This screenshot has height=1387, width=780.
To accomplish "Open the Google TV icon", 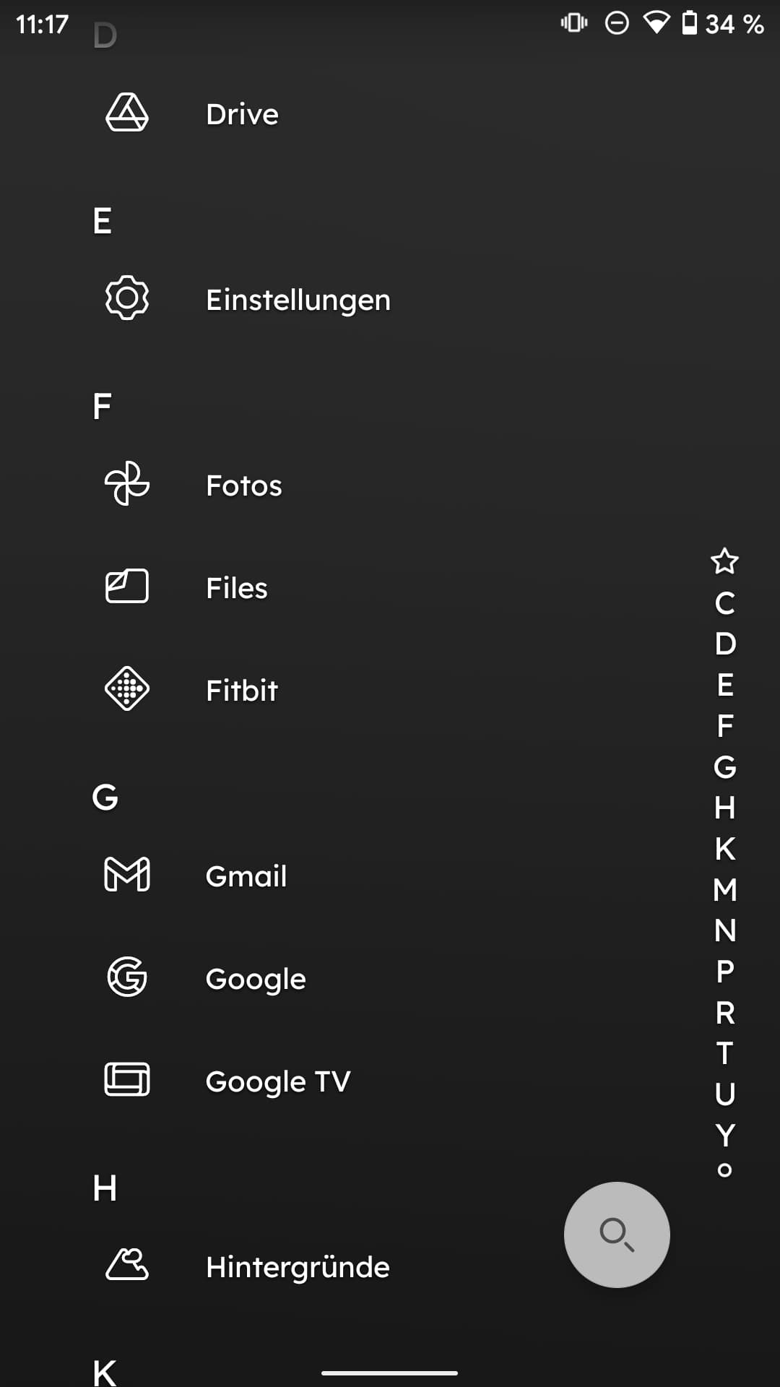I will tap(127, 1080).
